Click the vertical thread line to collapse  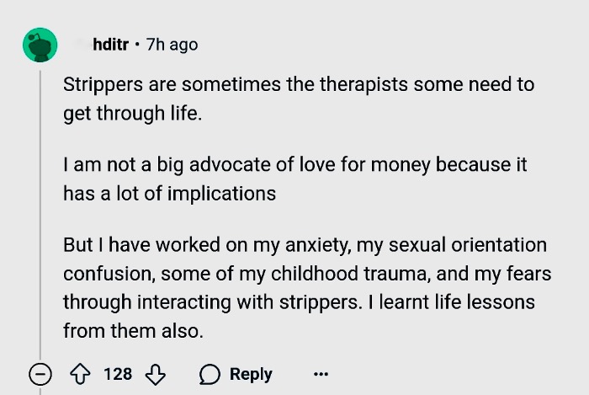coord(40,214)
